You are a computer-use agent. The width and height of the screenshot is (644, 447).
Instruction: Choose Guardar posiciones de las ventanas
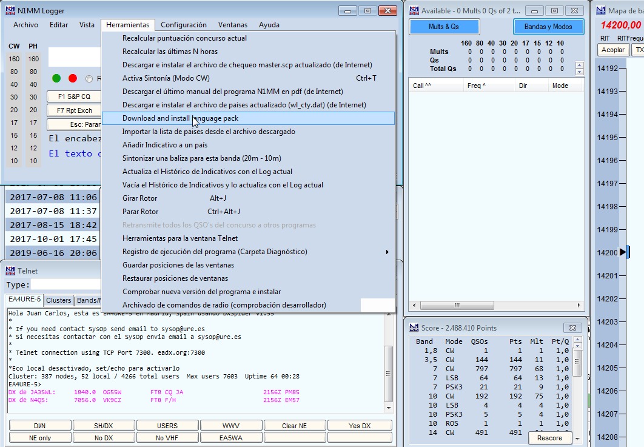248,265
